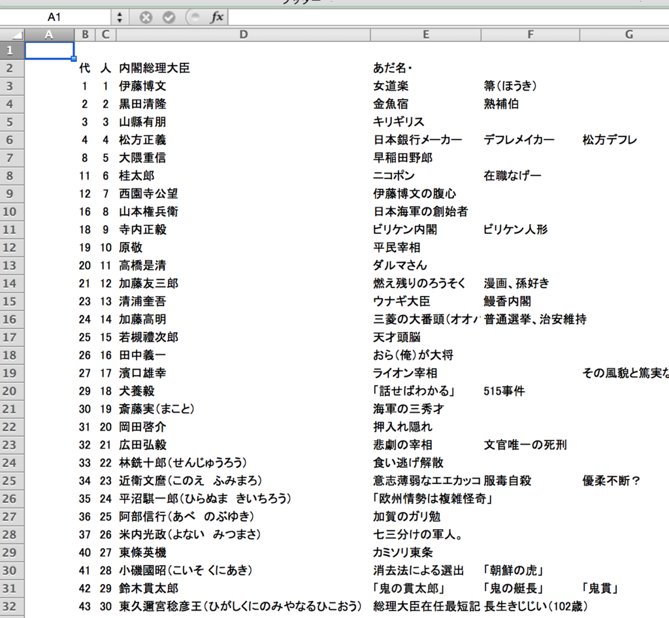Select row 1 header
The width and height of the screenshot is (669, 618).
(x=12, y=50)
